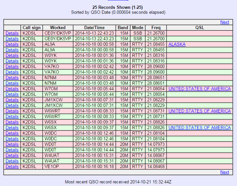Screen dimensions: 237x186
Task: Open Details of W6SX row with USA QSL
Action: [x=12, y=128]
